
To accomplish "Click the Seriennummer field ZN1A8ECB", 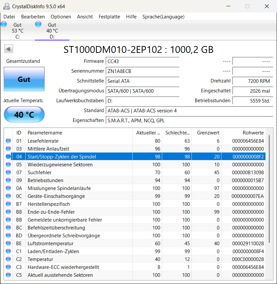I will 142,71.
